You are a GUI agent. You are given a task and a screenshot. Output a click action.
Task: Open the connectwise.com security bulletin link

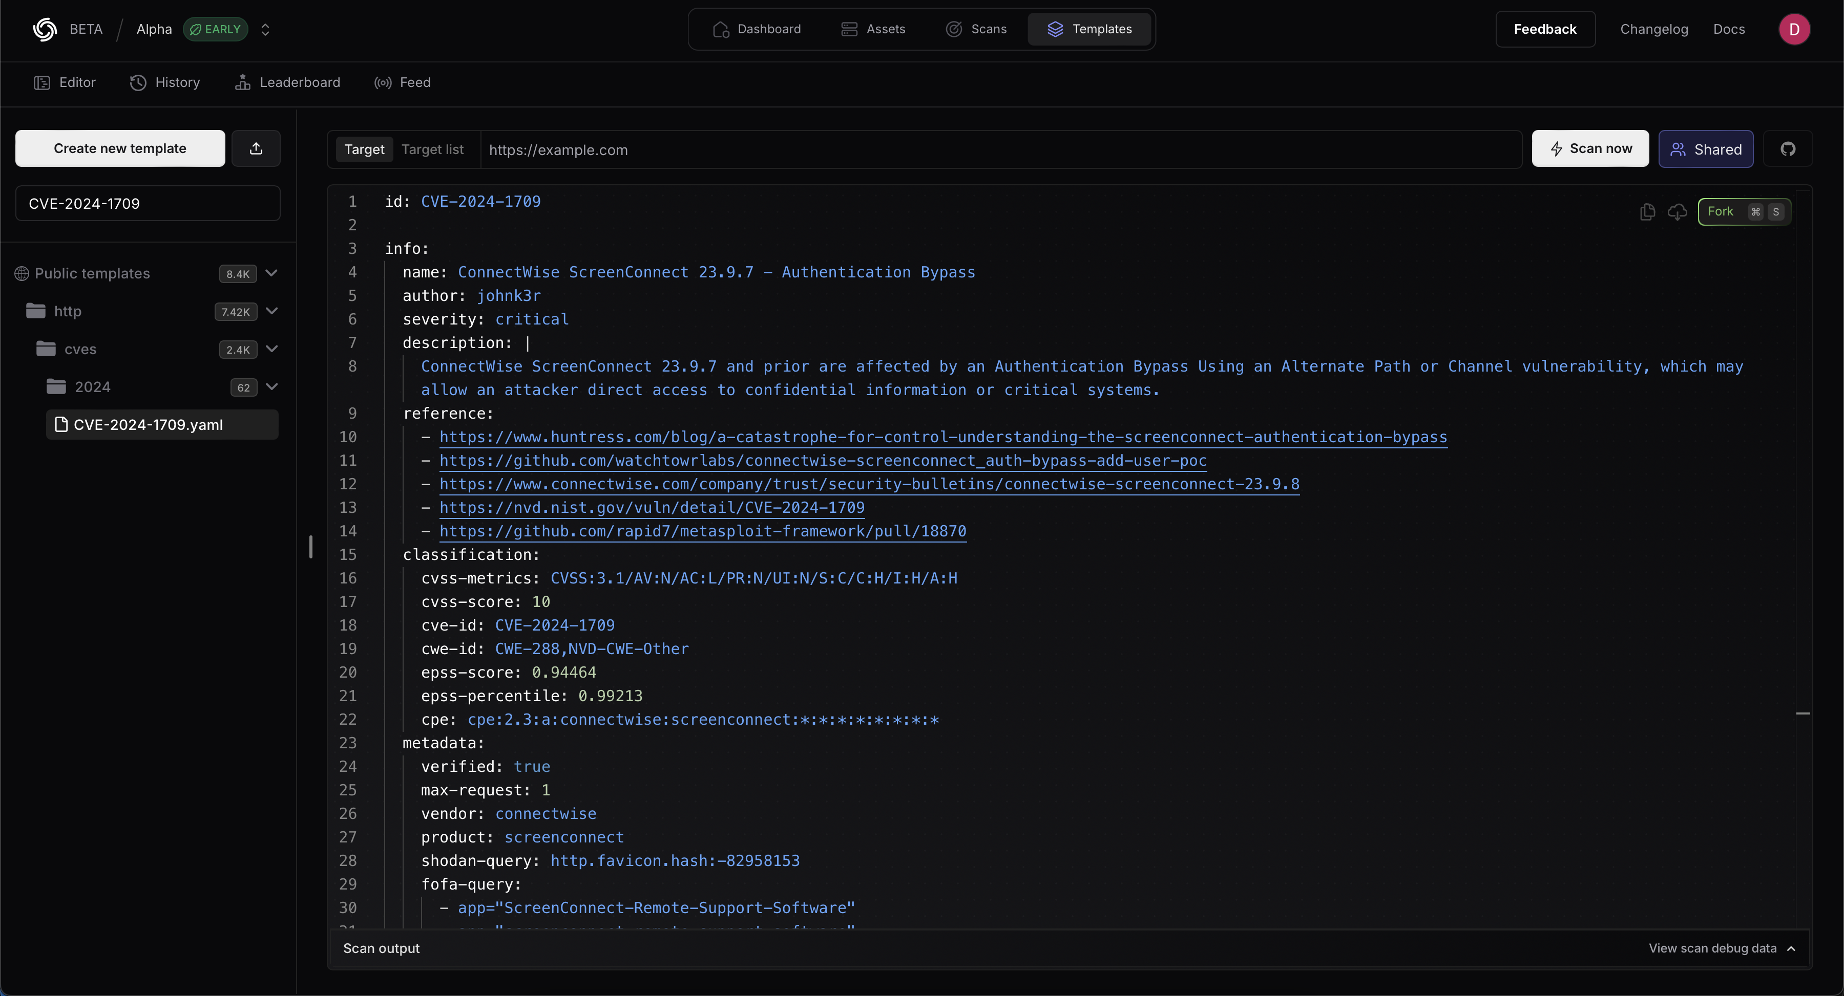[870, 484]
